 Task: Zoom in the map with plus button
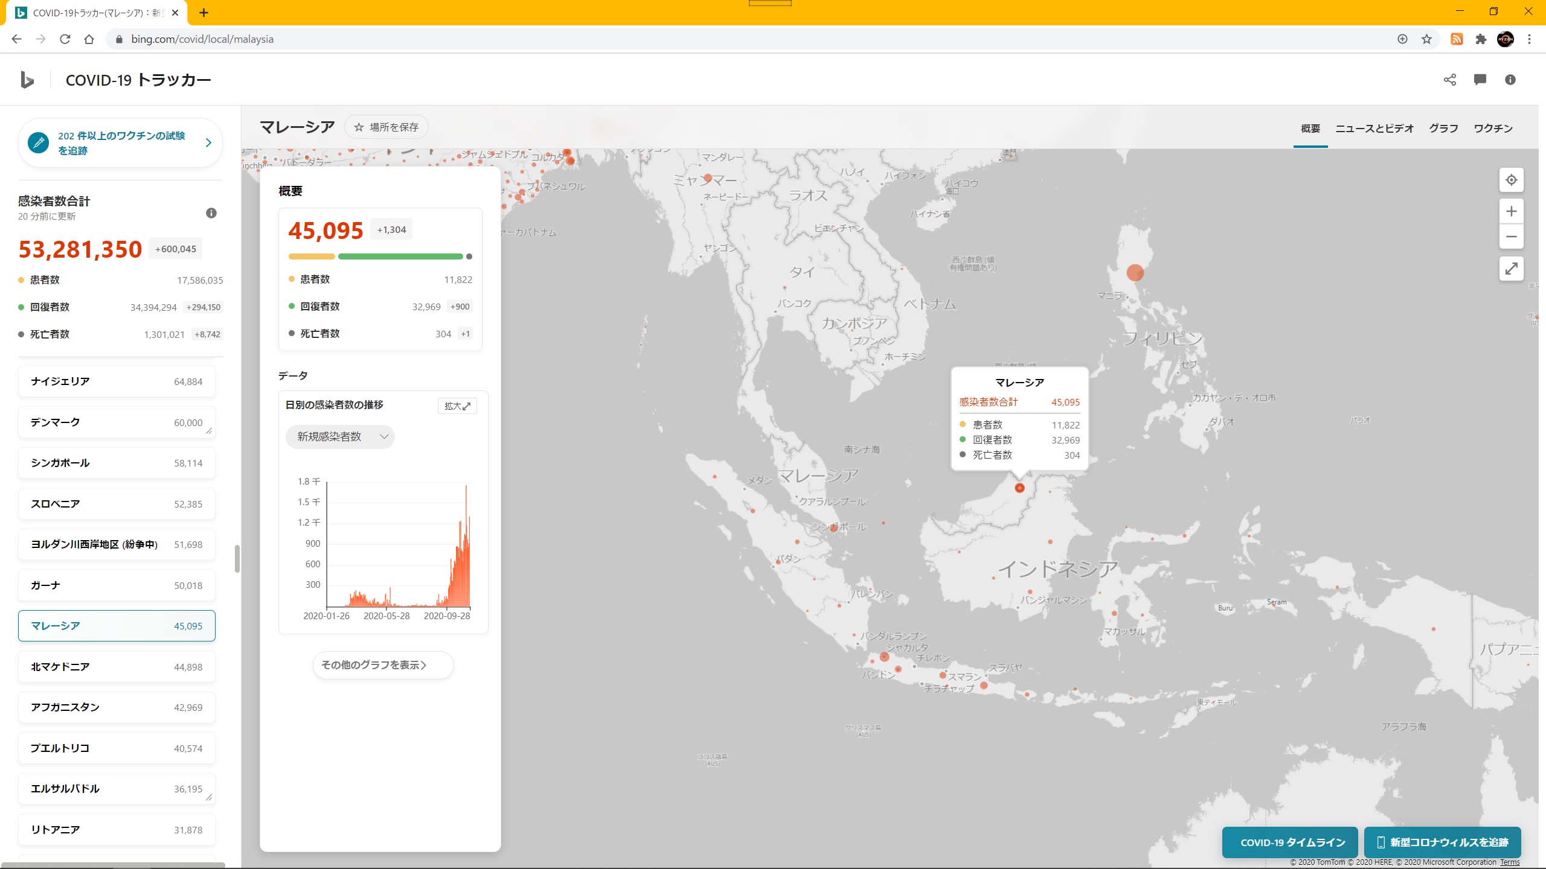click(x=1511, y=211)
